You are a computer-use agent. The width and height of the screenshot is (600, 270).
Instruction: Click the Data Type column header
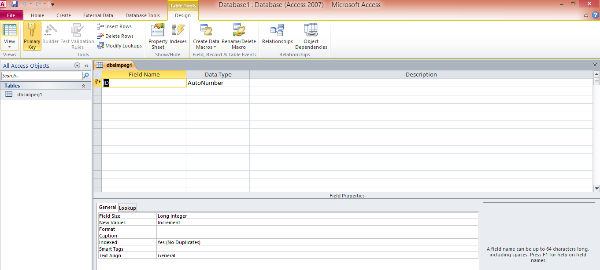pyautogui.click(x=218, y=74)
